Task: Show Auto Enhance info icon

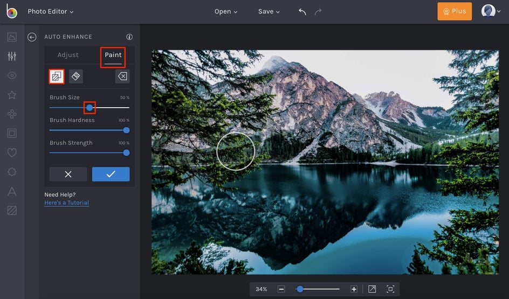Action: pyautogui.click(x=129, y=37)
